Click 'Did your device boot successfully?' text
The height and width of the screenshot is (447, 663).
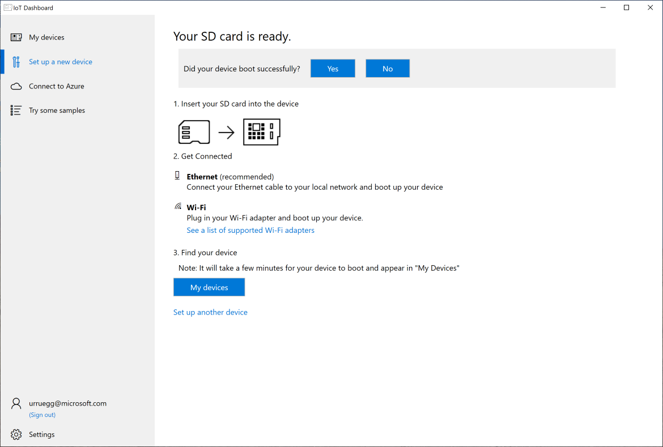[x=242, y=69]
